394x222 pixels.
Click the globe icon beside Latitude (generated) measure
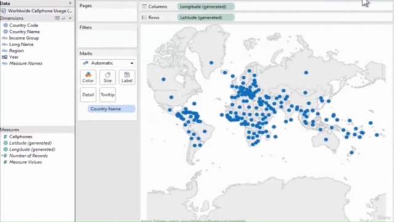[x=6, y=143]
